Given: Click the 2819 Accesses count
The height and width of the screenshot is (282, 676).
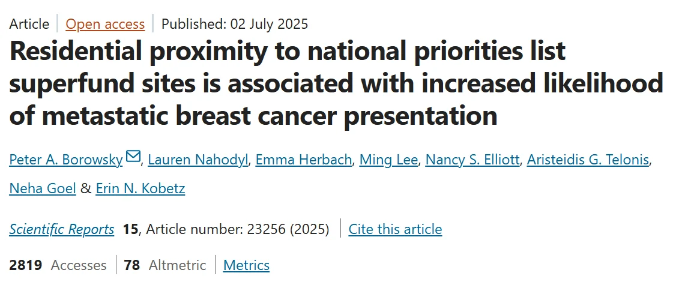Looking at the screenshot, I should click(x=58, y=265).
